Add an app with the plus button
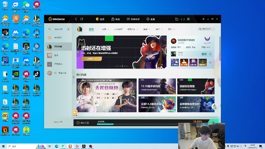 (68, 29)
